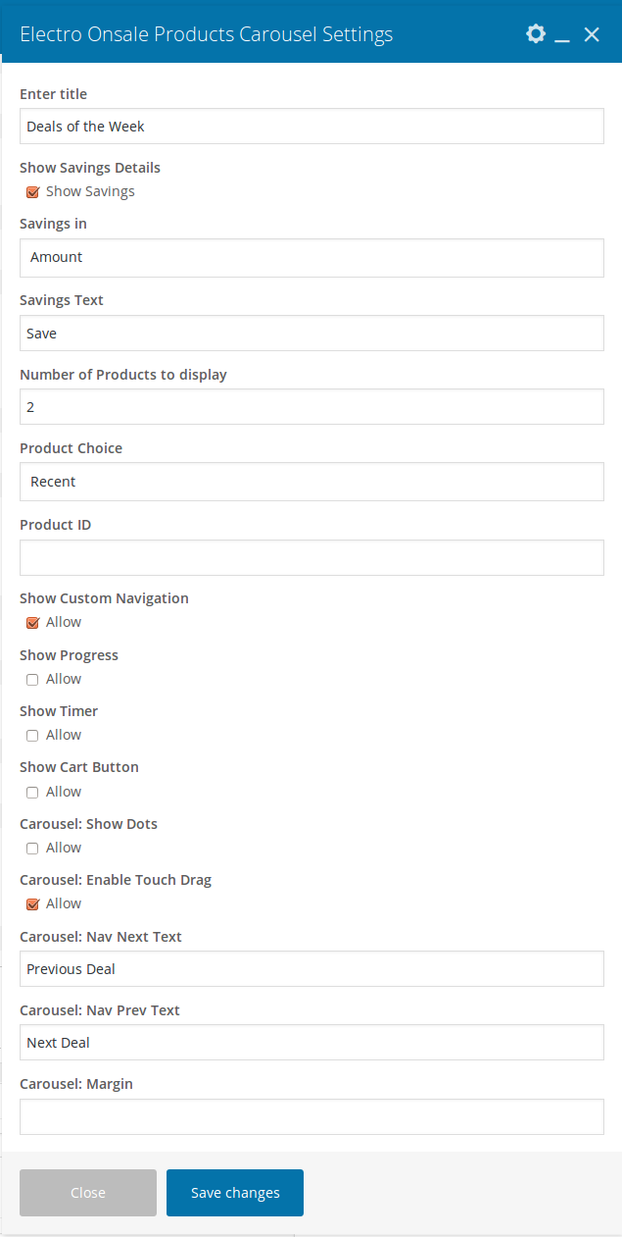Untick Carousel: Enable Touch Drag checkbox
This screenshot has width=622, height=1237.
click(32, 904)
